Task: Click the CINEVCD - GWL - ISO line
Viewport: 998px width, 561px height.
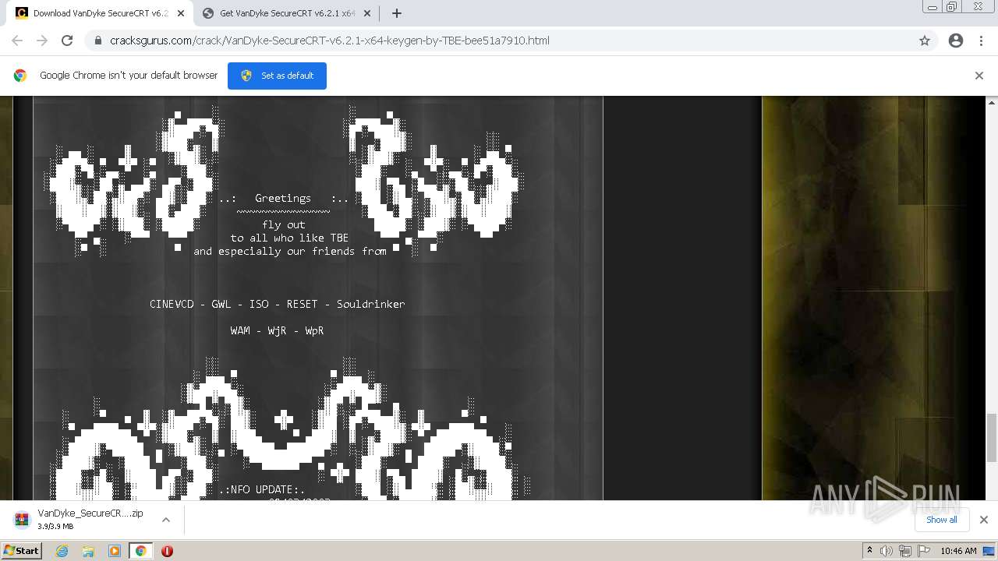Action: click(277, 304)
